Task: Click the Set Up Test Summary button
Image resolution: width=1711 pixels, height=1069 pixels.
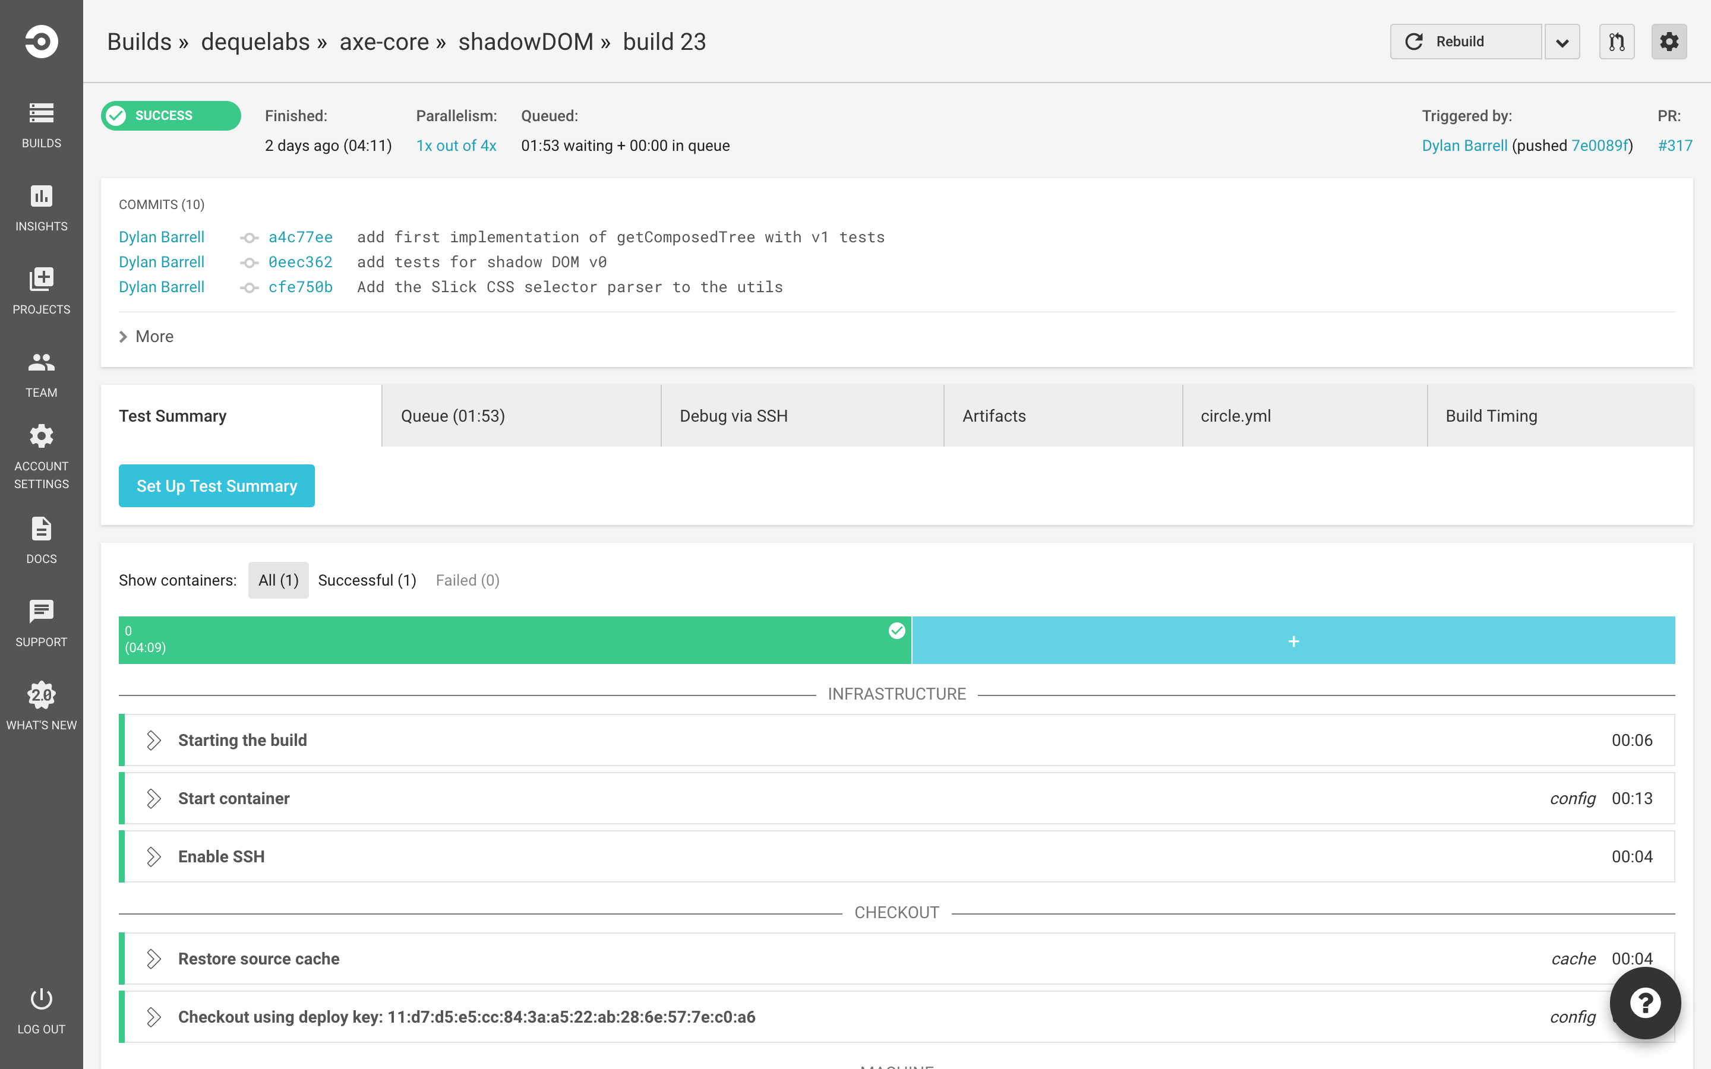Action: (x=216, y=486)
